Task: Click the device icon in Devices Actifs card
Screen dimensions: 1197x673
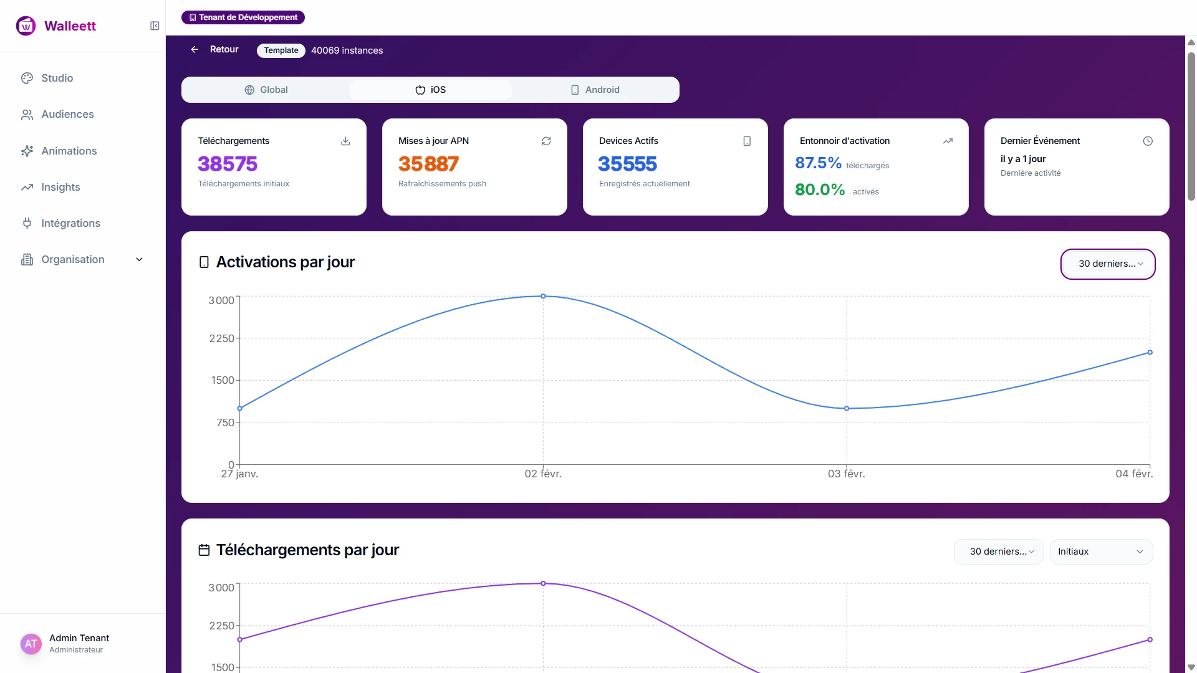Action: (x=747, y=141)
